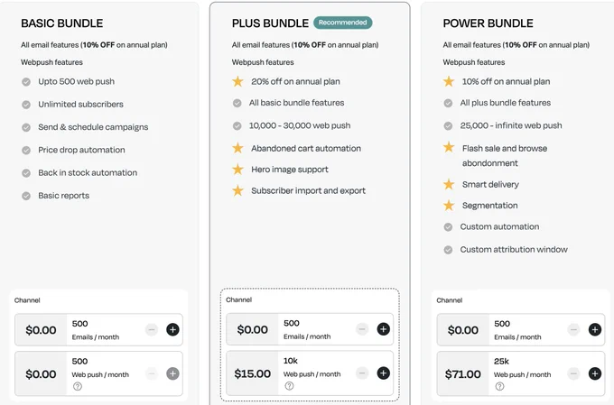Decrease Plus Bundle emails per month
The width and height of the screenshot is (614, 405).
[362, 329]
